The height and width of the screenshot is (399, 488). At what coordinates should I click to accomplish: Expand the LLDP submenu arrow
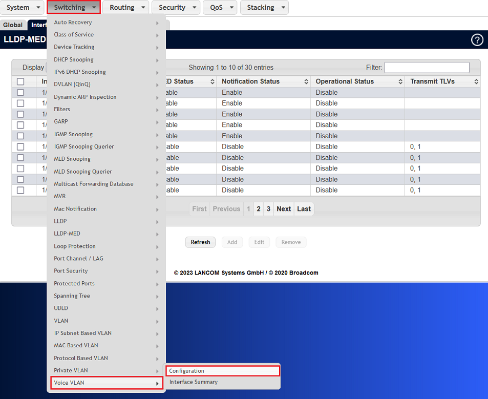coord(157,221)
